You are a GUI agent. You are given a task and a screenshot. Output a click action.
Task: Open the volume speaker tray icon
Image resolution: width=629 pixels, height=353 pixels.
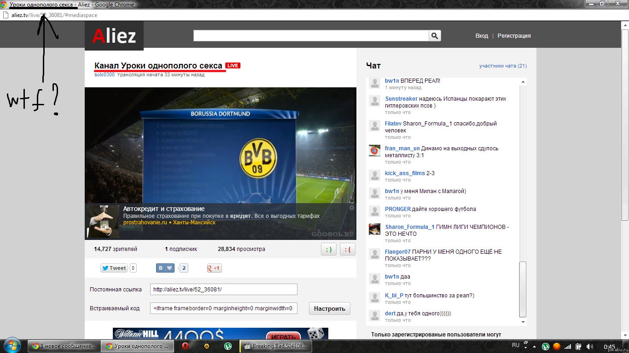pos(589,346)
